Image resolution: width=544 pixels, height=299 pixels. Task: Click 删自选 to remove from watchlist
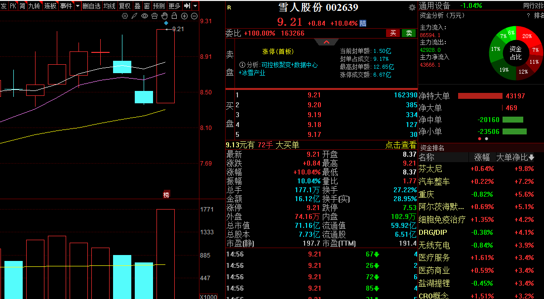[x=91, y=6]
